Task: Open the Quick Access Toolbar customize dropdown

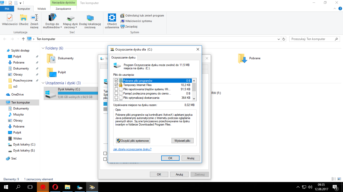Action: (x=20, y=3)
